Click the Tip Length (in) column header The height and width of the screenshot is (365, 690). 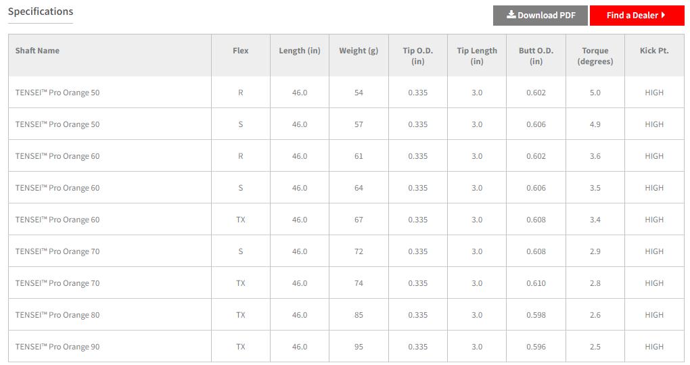(477, 55)
